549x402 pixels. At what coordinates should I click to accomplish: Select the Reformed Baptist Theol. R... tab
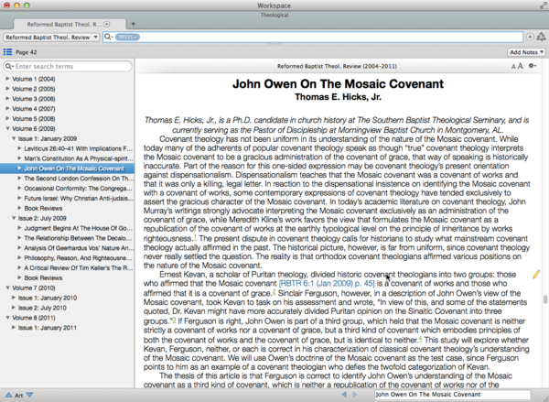tap(70, 24)
